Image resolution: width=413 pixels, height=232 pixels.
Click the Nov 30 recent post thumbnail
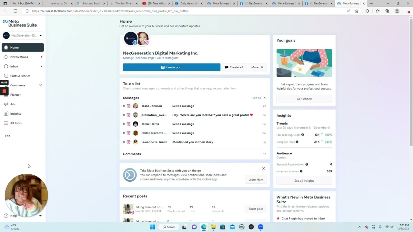click(128, 209)
